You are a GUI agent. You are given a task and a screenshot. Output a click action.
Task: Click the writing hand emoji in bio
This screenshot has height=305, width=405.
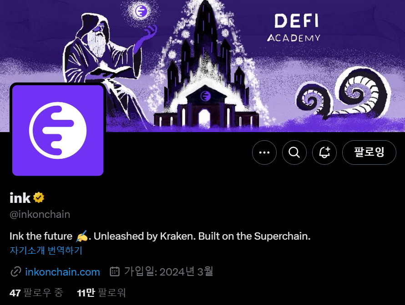click(82, 236)
